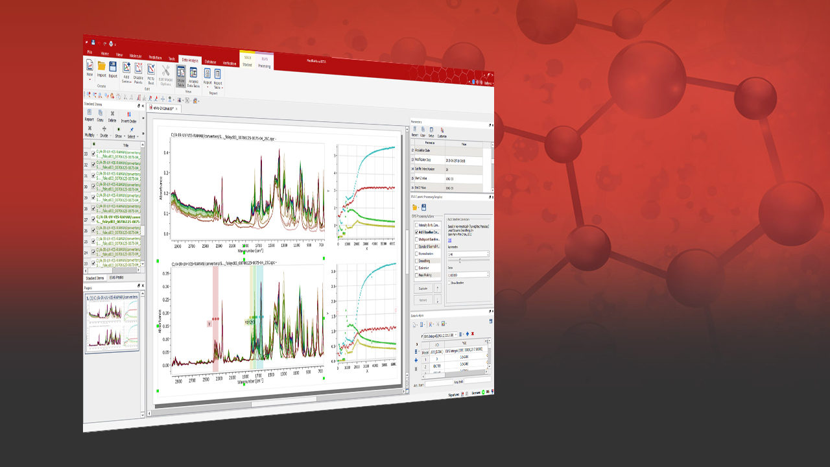The image size is (830, 467).
Task: Click the Add Series icon
Action: (x=126, y=67)
